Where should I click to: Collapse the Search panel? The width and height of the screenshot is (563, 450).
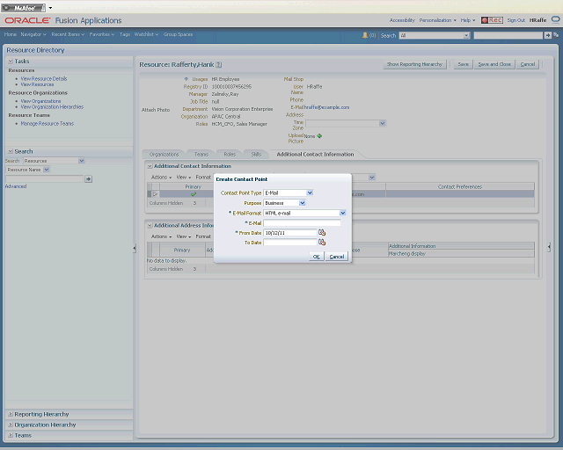coord(11,151)
